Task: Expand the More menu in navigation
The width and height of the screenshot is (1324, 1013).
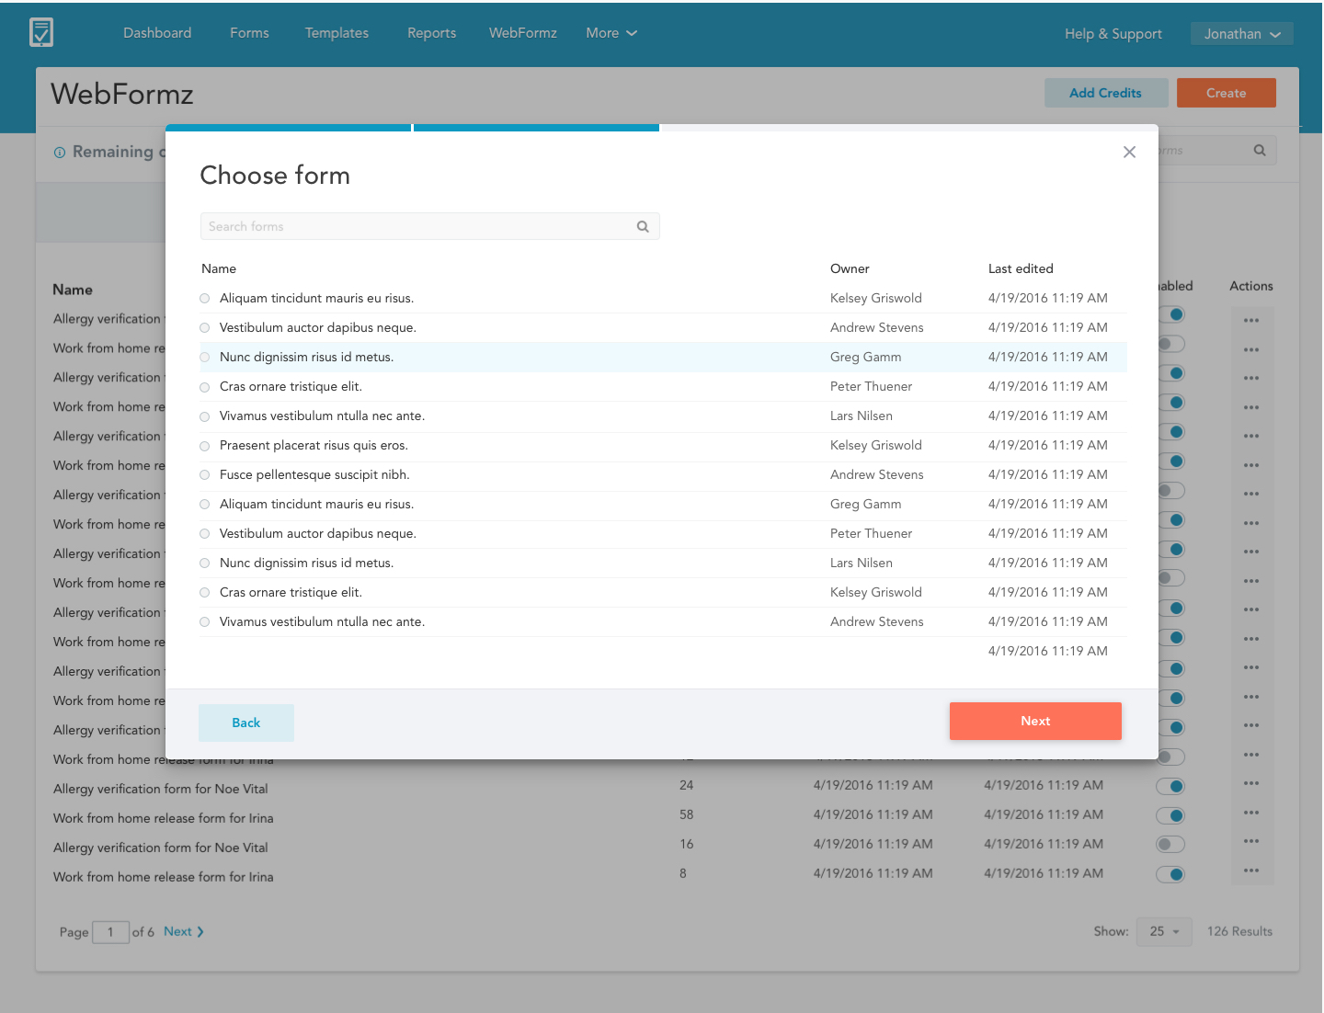Action: pos(611,33)
